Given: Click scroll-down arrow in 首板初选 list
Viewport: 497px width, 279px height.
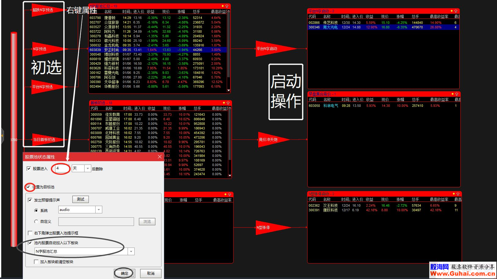Looking at the screenshot, I should click(230, 176).
